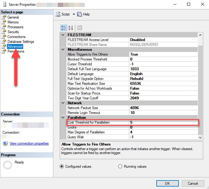209x189 pixels.
Task: Click Optimize for Ad hoc Workloads value False
Action: 163,88
